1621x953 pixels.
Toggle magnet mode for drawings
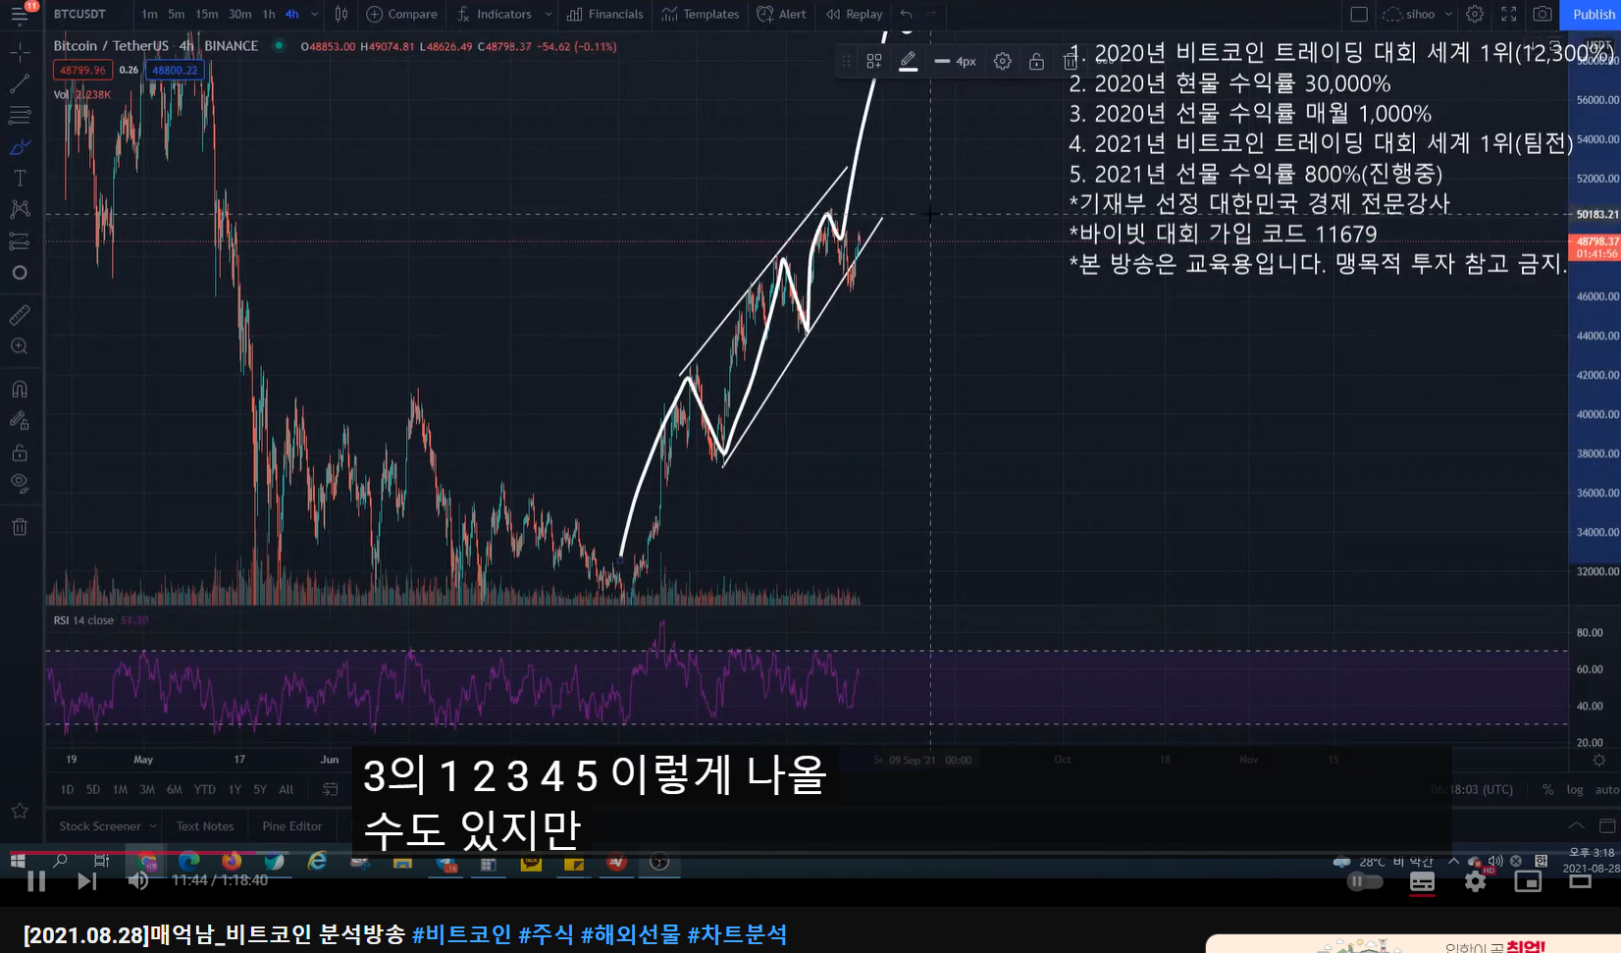pos(20,390)
